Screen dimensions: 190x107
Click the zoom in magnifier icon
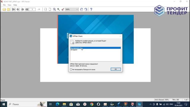pos(54,9)
